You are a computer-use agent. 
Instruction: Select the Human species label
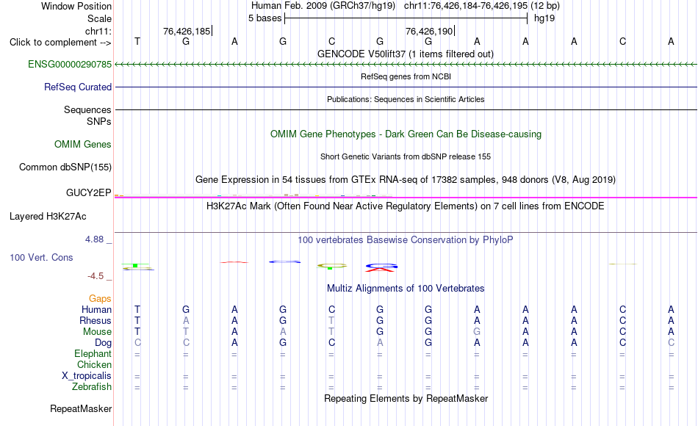pyautogui.click(x=96, y=309)
